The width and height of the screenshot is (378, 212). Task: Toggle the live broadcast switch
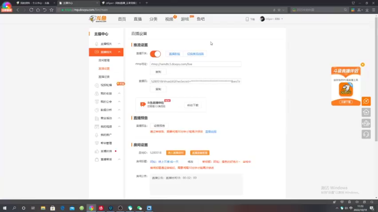coord(155,54)
